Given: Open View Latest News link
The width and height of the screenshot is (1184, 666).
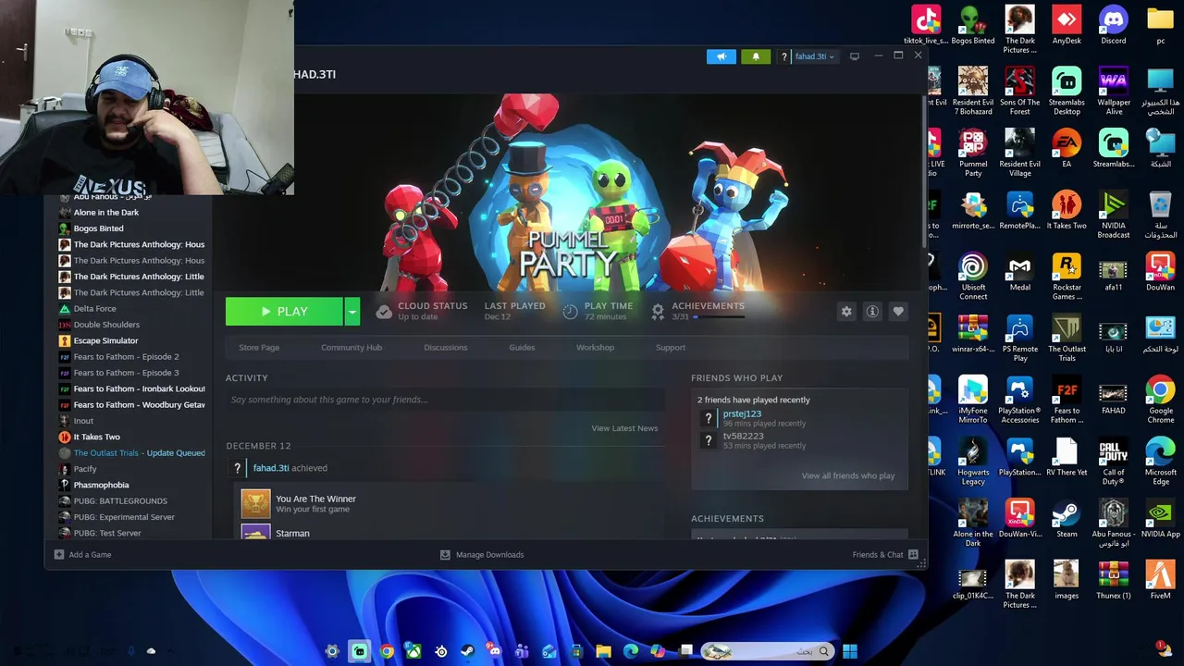Looking at the screenshot, I should (x=624, y=428).
